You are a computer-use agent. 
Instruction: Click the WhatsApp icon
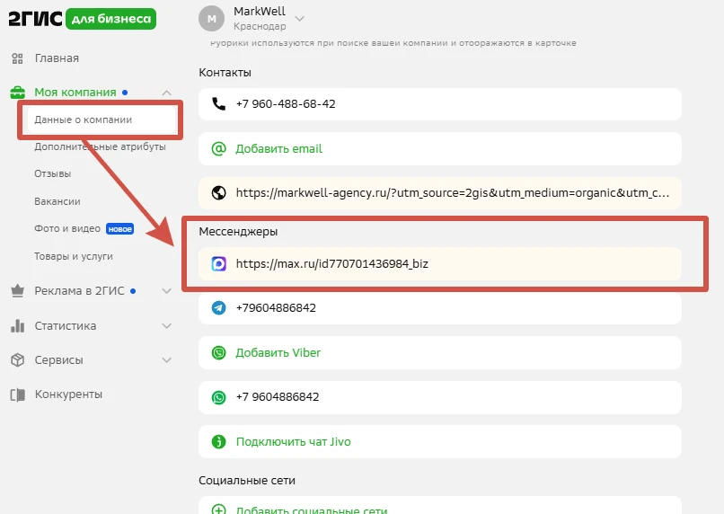(218, 397)
